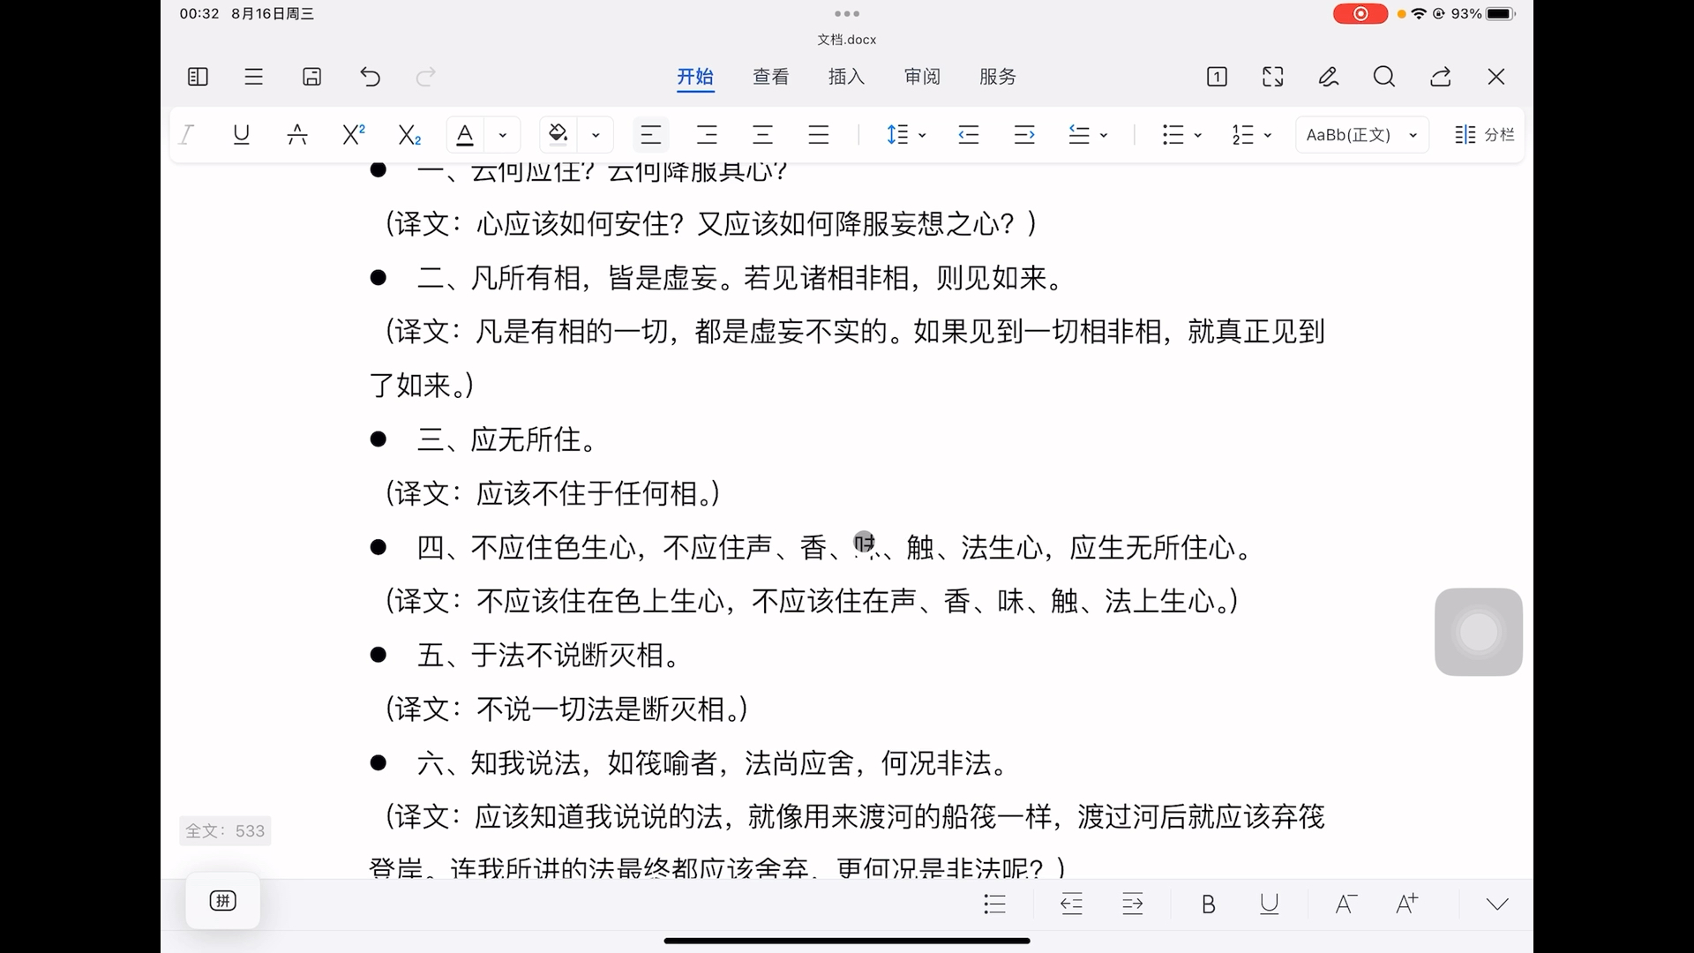Redo the undone edit
The width and height of the screenshot is (1694, 953).
[426, 77]
